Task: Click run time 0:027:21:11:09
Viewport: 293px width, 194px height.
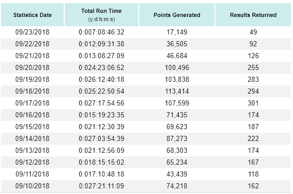Action: [101, 186]
